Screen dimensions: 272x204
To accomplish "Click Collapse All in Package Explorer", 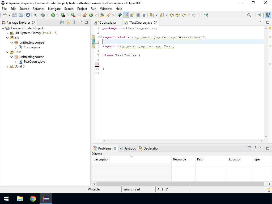I will (x=62, y=23).
